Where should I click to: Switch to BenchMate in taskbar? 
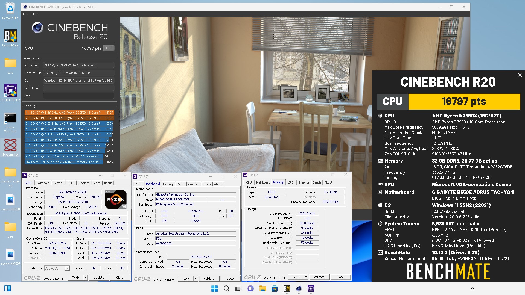(x=287, y=288)
